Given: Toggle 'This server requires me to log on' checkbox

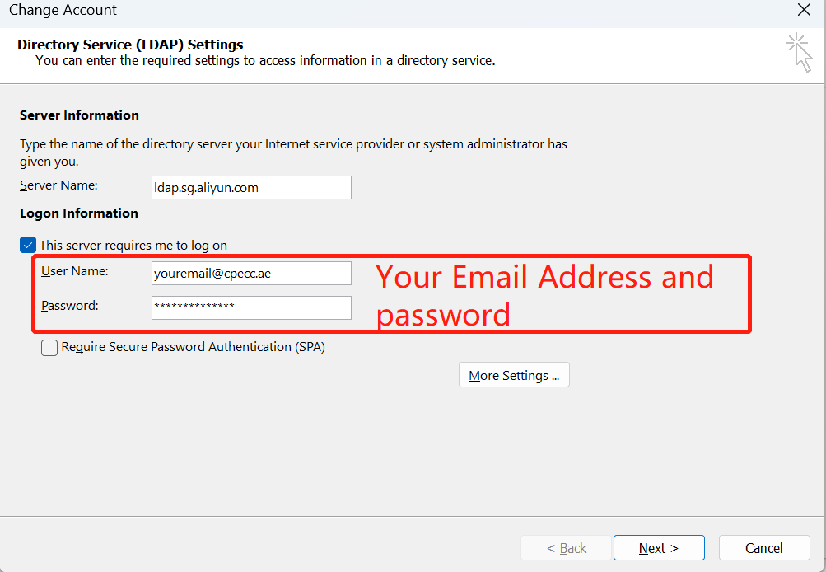Looking at the screenshot, I should click(28, 245).
